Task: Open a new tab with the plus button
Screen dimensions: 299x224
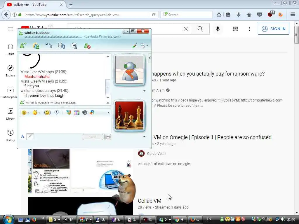Action: 71,5
